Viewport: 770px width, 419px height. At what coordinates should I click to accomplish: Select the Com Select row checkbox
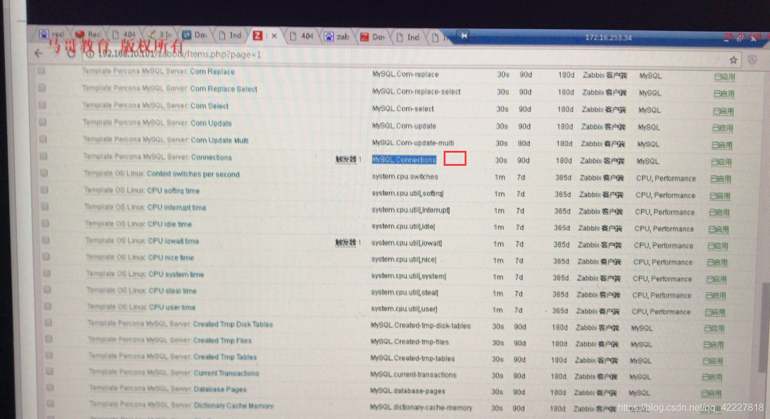42,105
